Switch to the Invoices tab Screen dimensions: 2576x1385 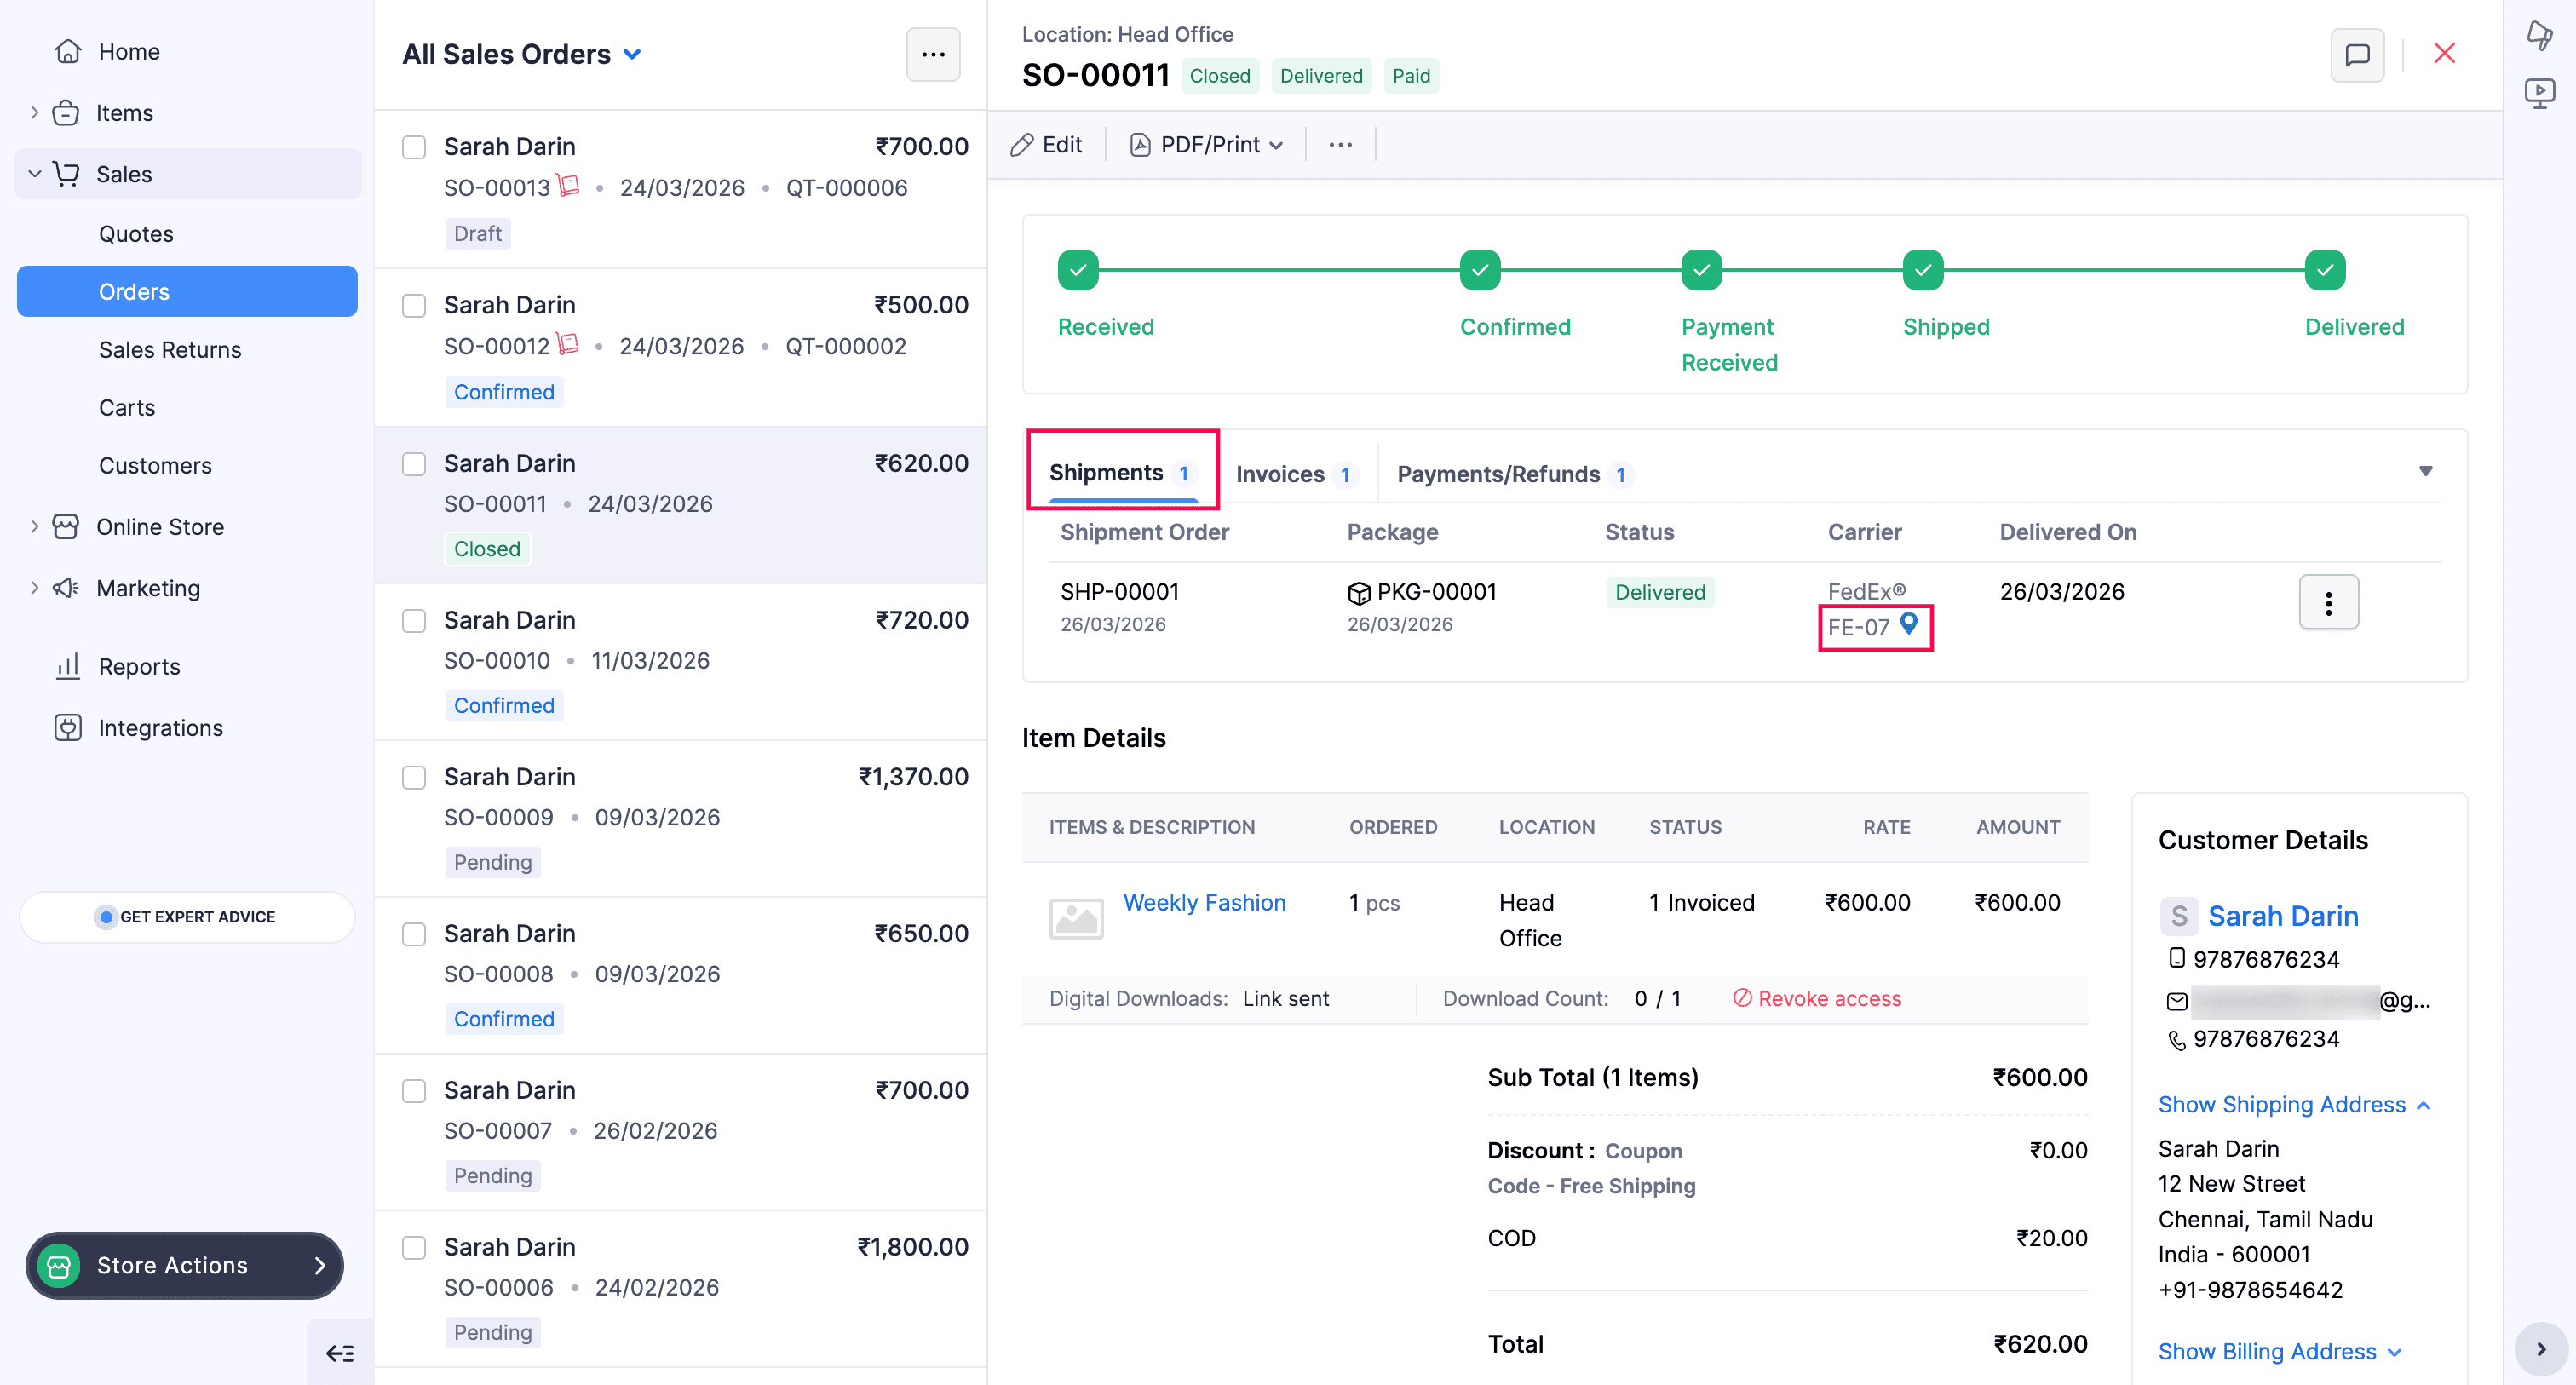pyautogui.click(x=1296, y=474)
